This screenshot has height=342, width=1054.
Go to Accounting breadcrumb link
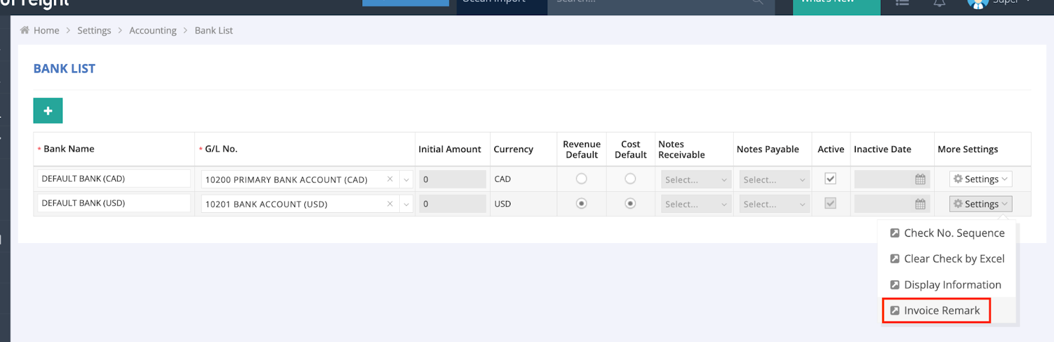point(153,30)
